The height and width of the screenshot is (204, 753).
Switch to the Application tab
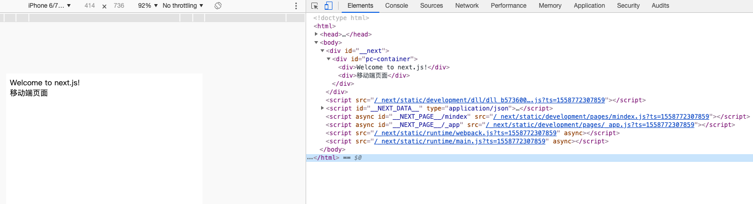(x=589, y=6)
